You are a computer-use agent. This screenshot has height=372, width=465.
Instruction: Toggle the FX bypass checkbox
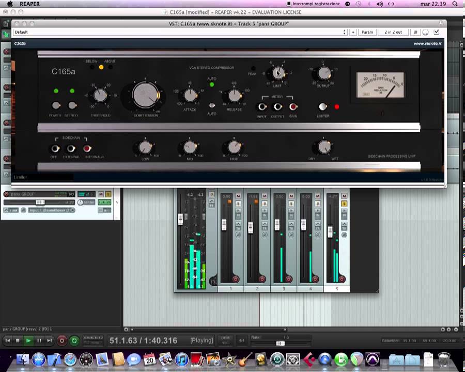pyautogui.click(x=436, y=32)
